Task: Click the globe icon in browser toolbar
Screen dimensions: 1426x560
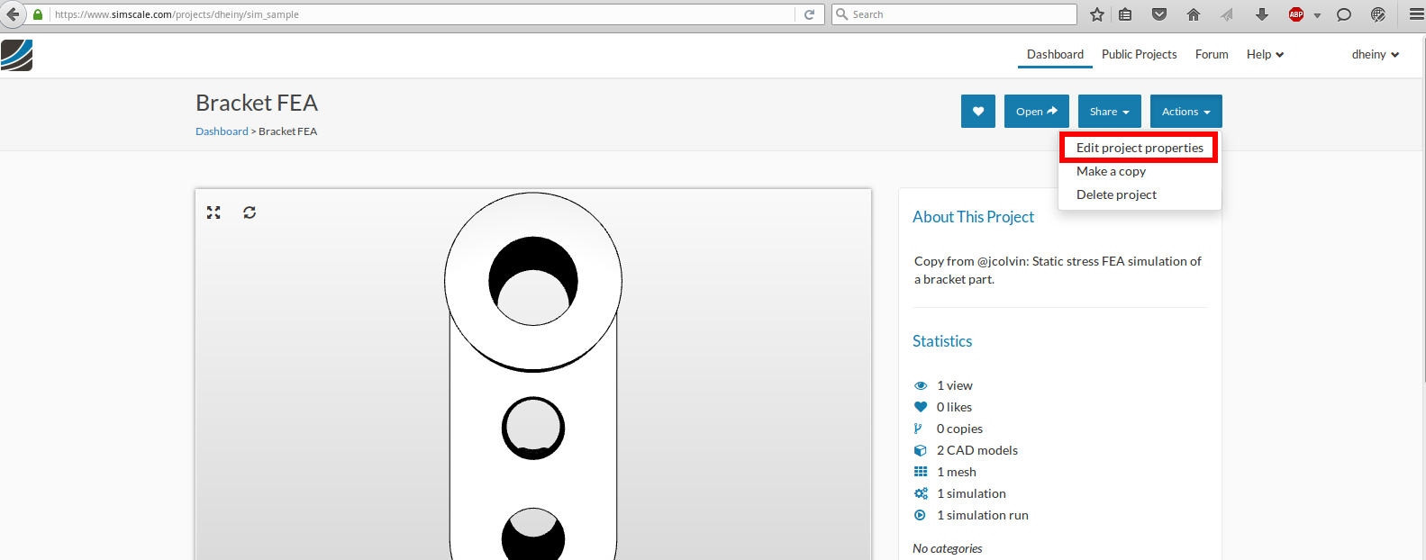Action: click(1378, 14)
